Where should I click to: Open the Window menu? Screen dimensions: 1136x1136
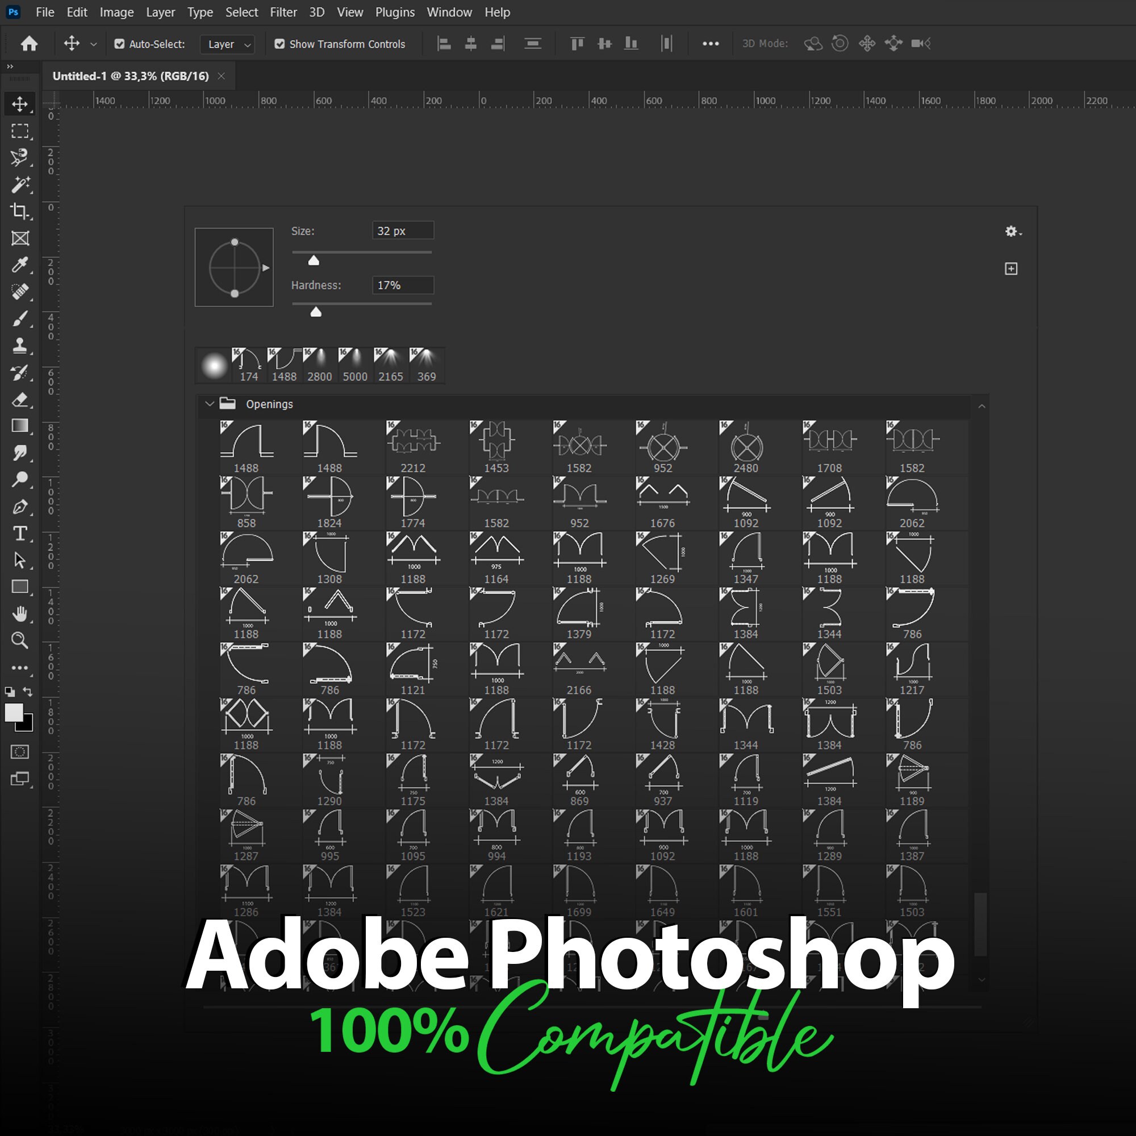pos(449,12)
